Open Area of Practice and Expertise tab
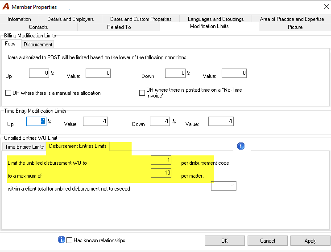 coord(292,19)
